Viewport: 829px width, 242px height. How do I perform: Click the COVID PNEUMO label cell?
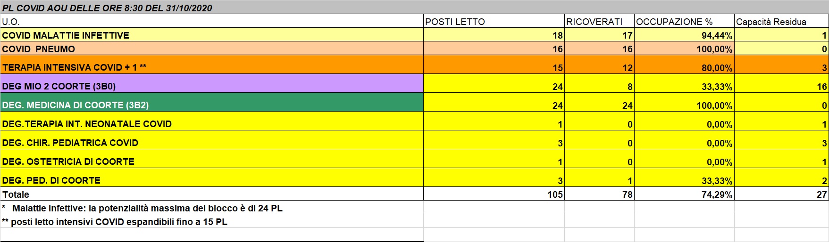tap(39, 49)
